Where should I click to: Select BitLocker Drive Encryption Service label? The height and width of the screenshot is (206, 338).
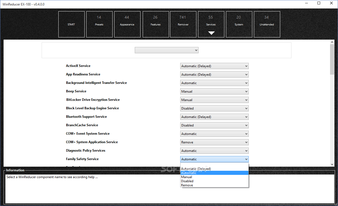pyautogui.click(x=93, y=100)
